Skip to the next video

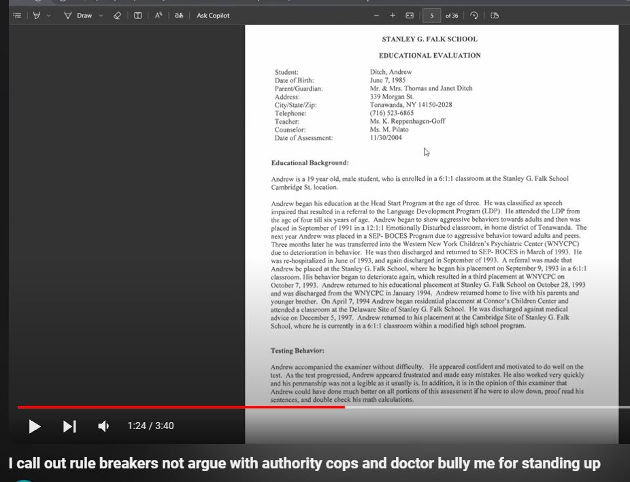click(x=69, y=426)
